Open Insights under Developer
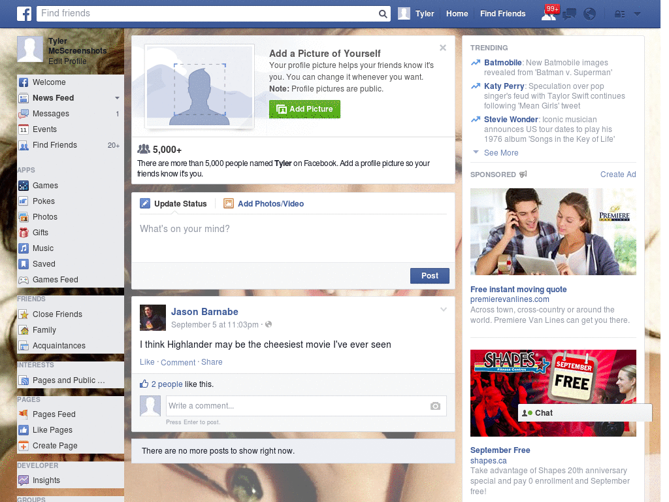 (x=71, y=480)
